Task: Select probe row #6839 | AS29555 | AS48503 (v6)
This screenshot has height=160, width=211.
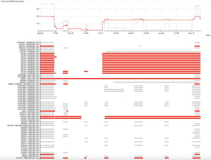Action: [x=23, y=84]
